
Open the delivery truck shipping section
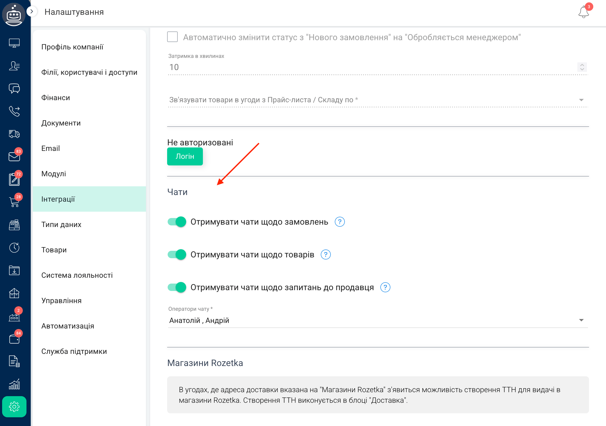14,134
